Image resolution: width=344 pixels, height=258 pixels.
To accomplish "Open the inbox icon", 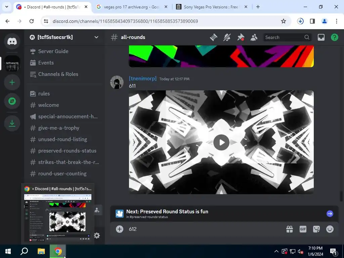I will [x=321, y=37].
